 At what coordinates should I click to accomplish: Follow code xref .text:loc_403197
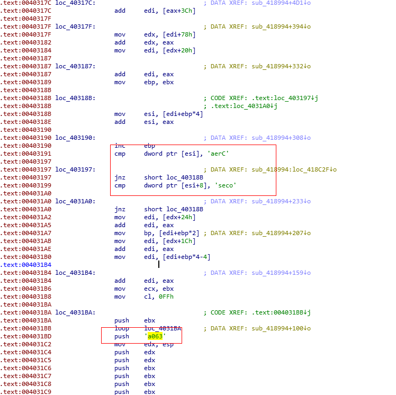click(286, 98)
